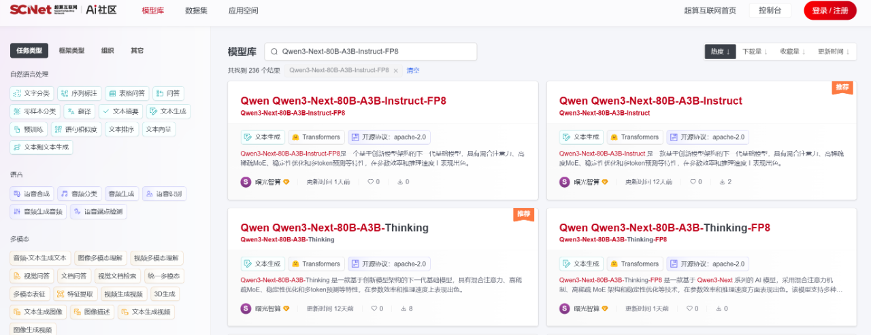The width and height of the screenshot is (871, 335).
Task: Click 清空 to clear filters
Action: pos(413,70)
